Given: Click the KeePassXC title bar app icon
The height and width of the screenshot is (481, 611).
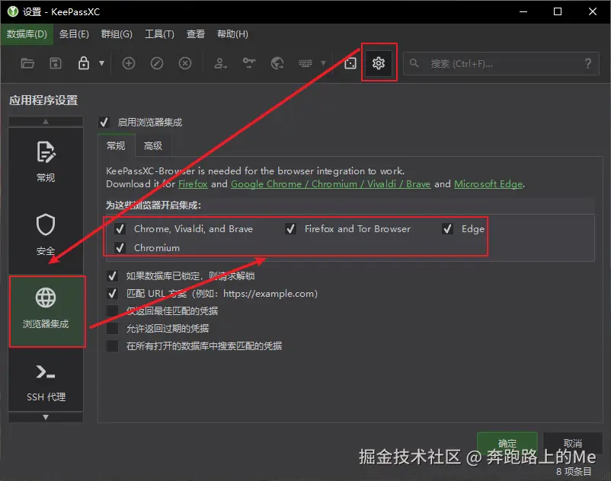Looking at the screenshot, I should (13, 11).
